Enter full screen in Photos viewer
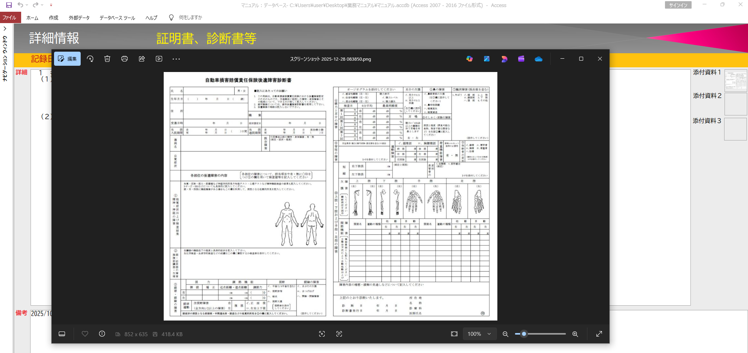Image resolution: width=748 pixels, height=353 pixels. tap(599, 334)
